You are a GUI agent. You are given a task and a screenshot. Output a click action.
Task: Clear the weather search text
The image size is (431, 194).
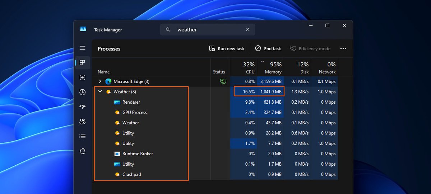pos(247,29)
